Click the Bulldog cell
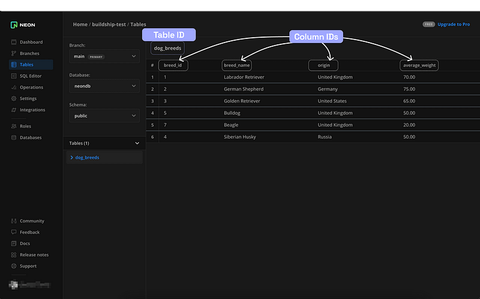The width and height of the screenshot is (480, 299). click(232, 113)
